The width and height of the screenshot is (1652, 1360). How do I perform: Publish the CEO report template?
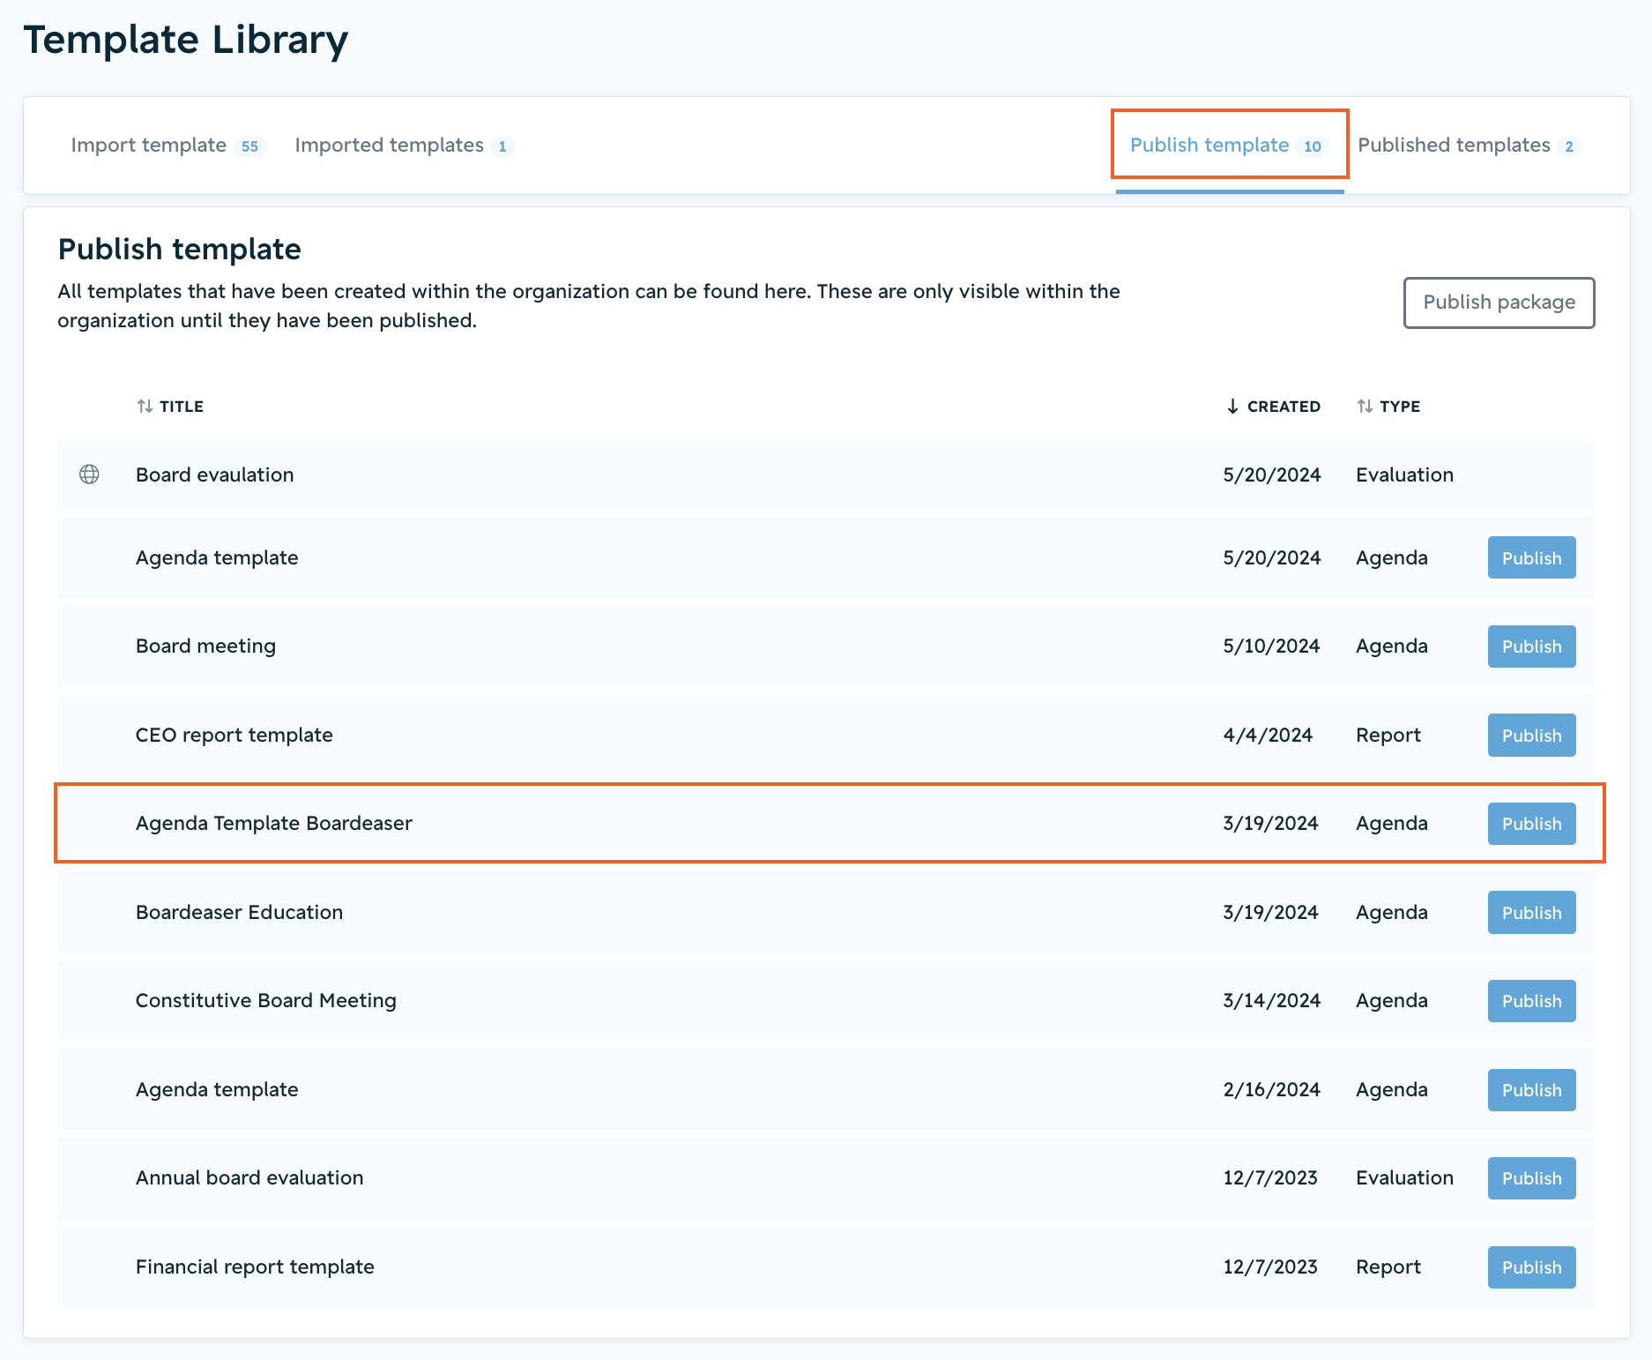(x=1531, y=736)
